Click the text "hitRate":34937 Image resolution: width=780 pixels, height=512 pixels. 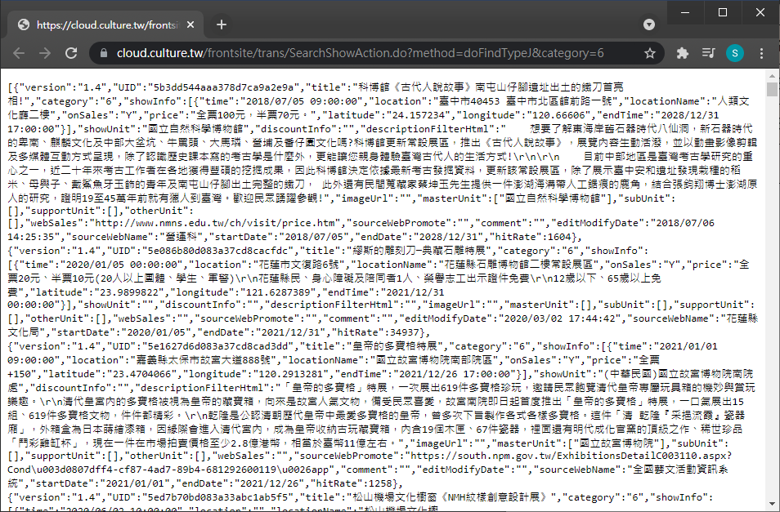[x=378, y=332]
